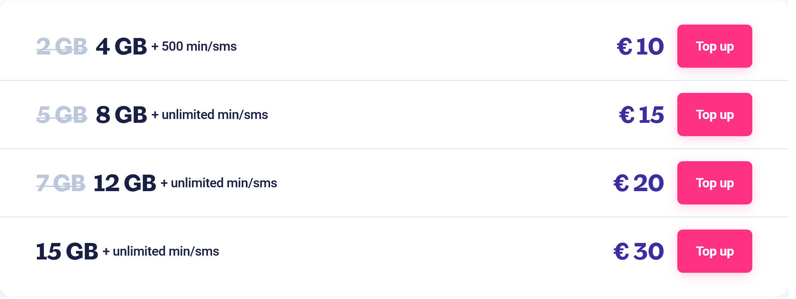This screenshot has height=299, width=796.
Task: Click the struck-through 7 GB label
Action: tap(61, 183)
